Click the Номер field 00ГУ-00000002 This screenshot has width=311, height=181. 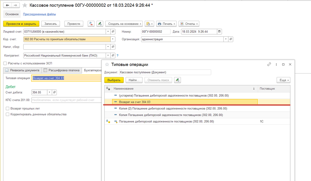(x=156, y=31)
